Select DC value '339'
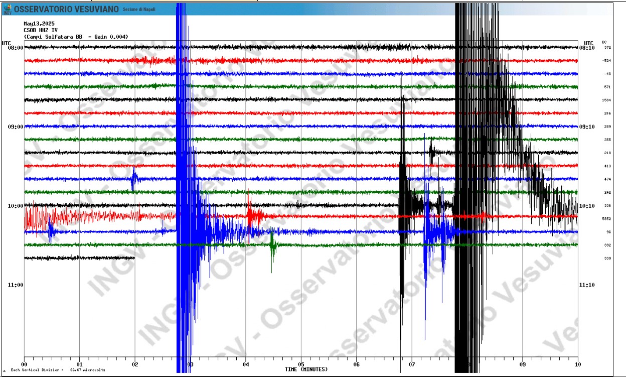Image resolution: width=626 pixels, height=377 pixels. pyautogui.click(x=607, y=258)
